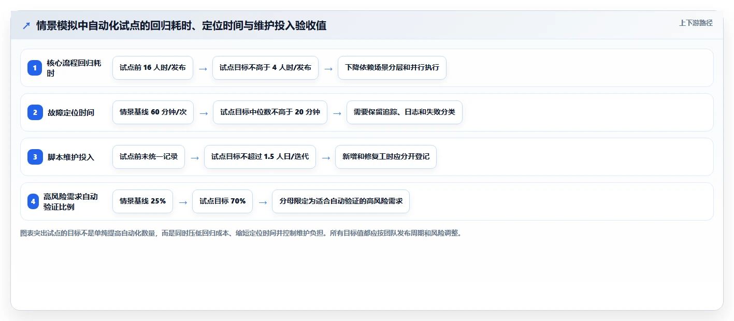
Task: Select the 试点前 16 人时/发布 chip
Action: pos(153,68)
